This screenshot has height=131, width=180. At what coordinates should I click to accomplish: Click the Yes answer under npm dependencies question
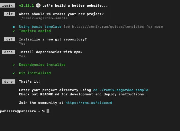tap(22, 56)
